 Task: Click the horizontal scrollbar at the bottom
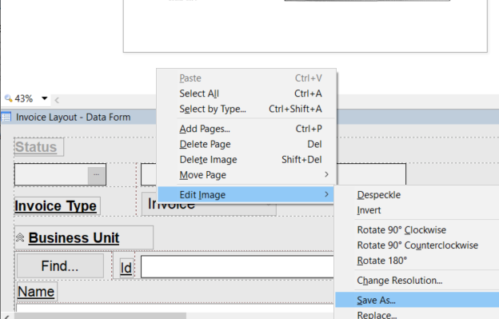point(100,316)
